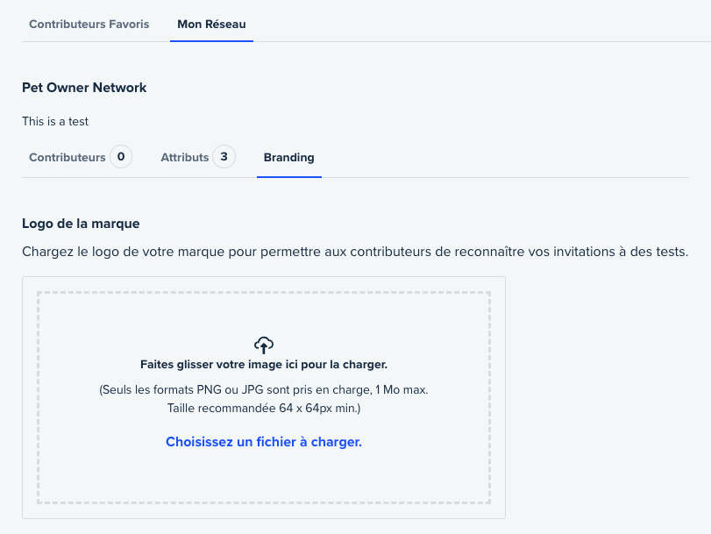Click the Logo de la marque heading
Viewport: 711px width, 534px height.
coord(81,224)
